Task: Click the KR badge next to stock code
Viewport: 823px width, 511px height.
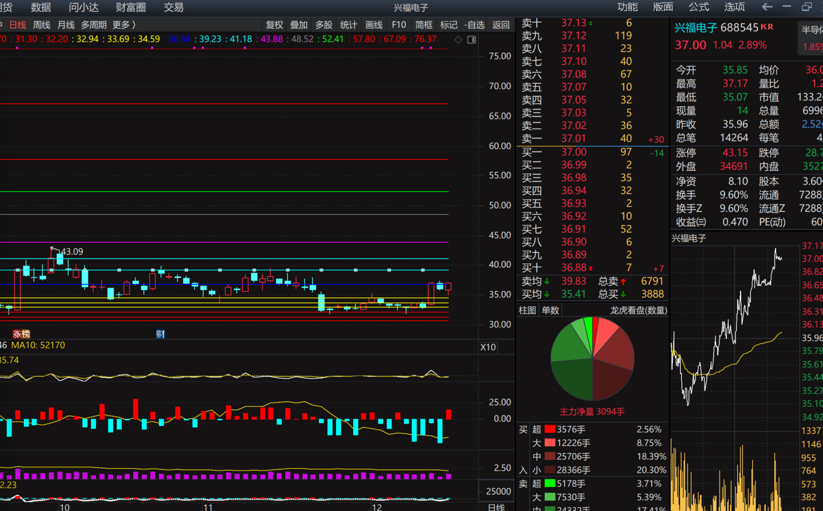Action: pyautogui.click(x=767, y=27)
